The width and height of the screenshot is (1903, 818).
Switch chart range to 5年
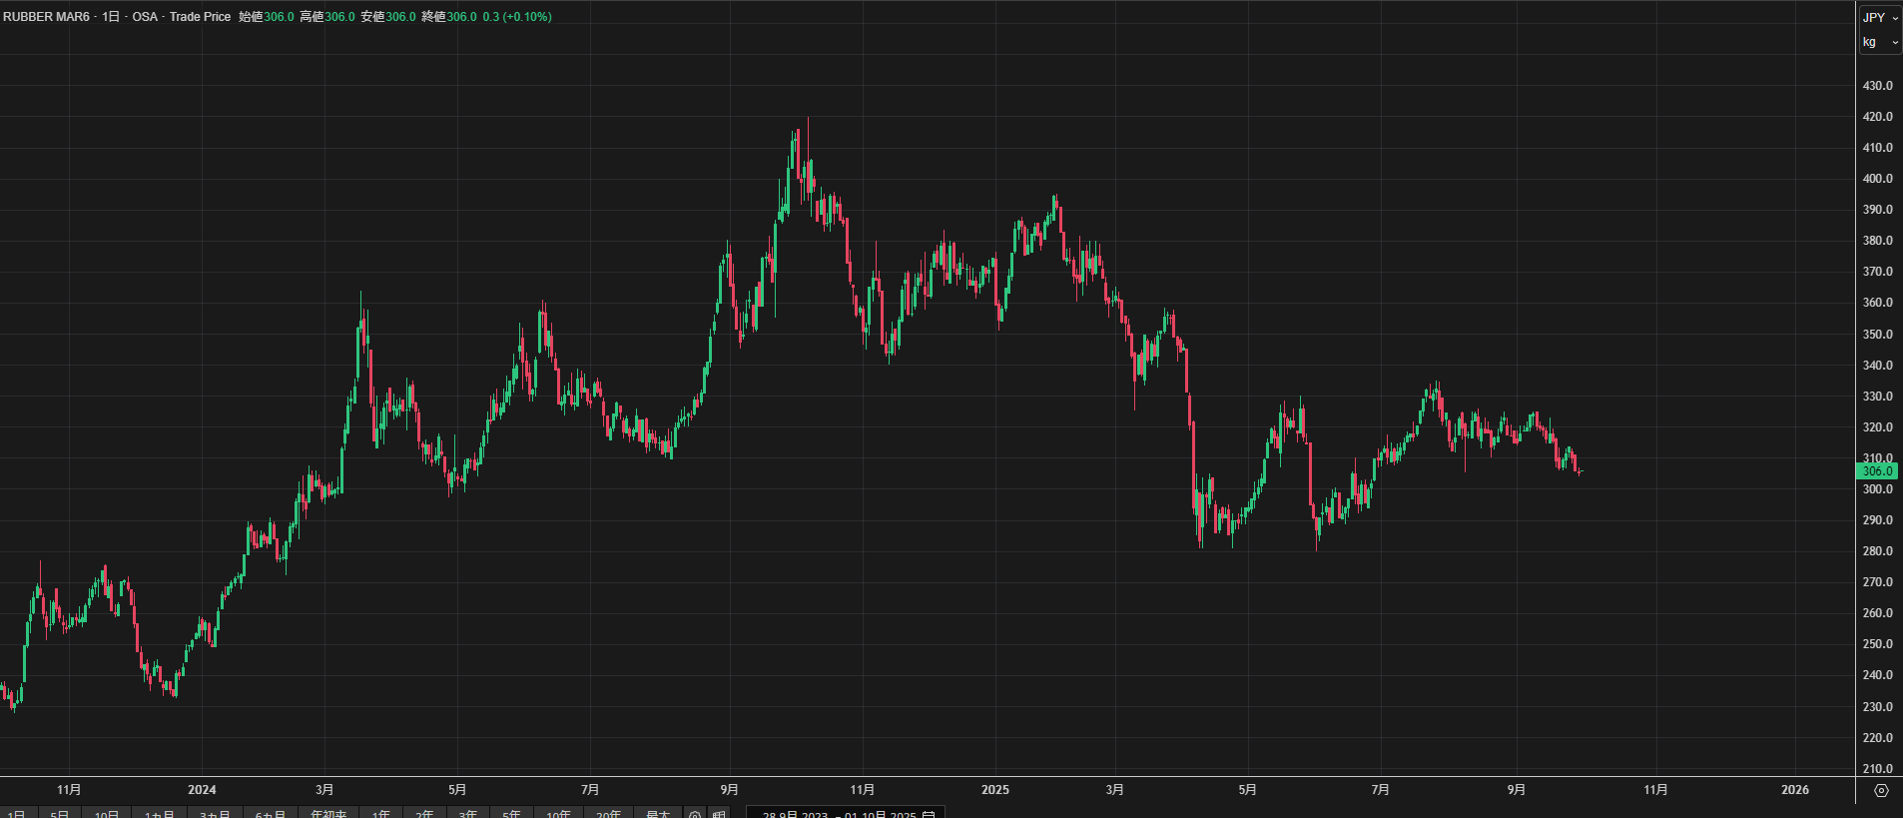pyautogui.click(x=511, y=815)
